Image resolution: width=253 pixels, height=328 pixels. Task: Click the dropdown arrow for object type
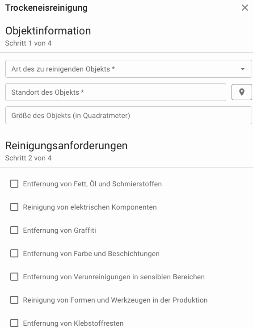(243, 69)
